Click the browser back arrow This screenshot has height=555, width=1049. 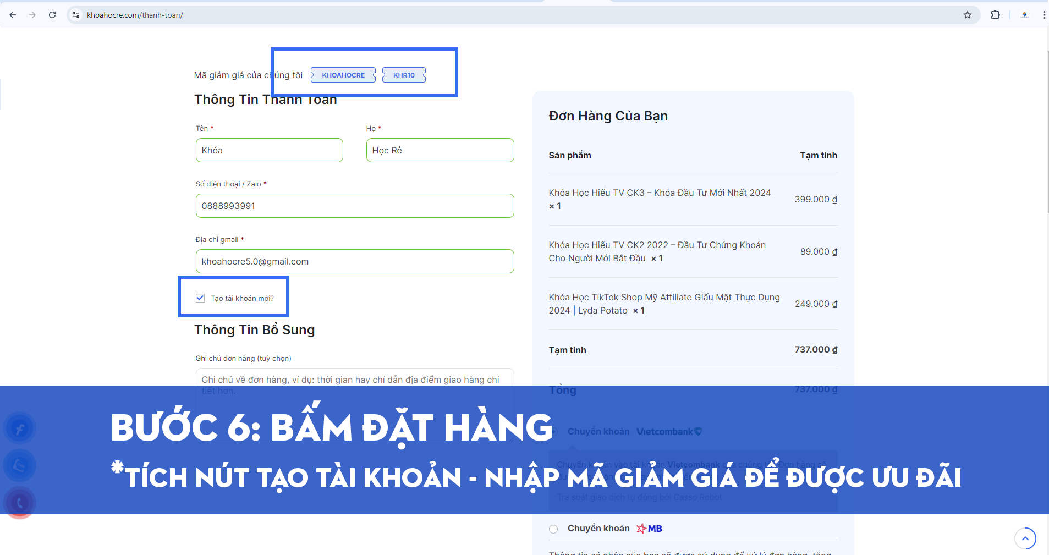tap(13, 15)
